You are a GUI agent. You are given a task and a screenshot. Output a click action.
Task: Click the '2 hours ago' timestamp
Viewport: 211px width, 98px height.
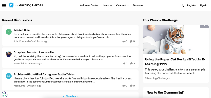tap(42, 41)
